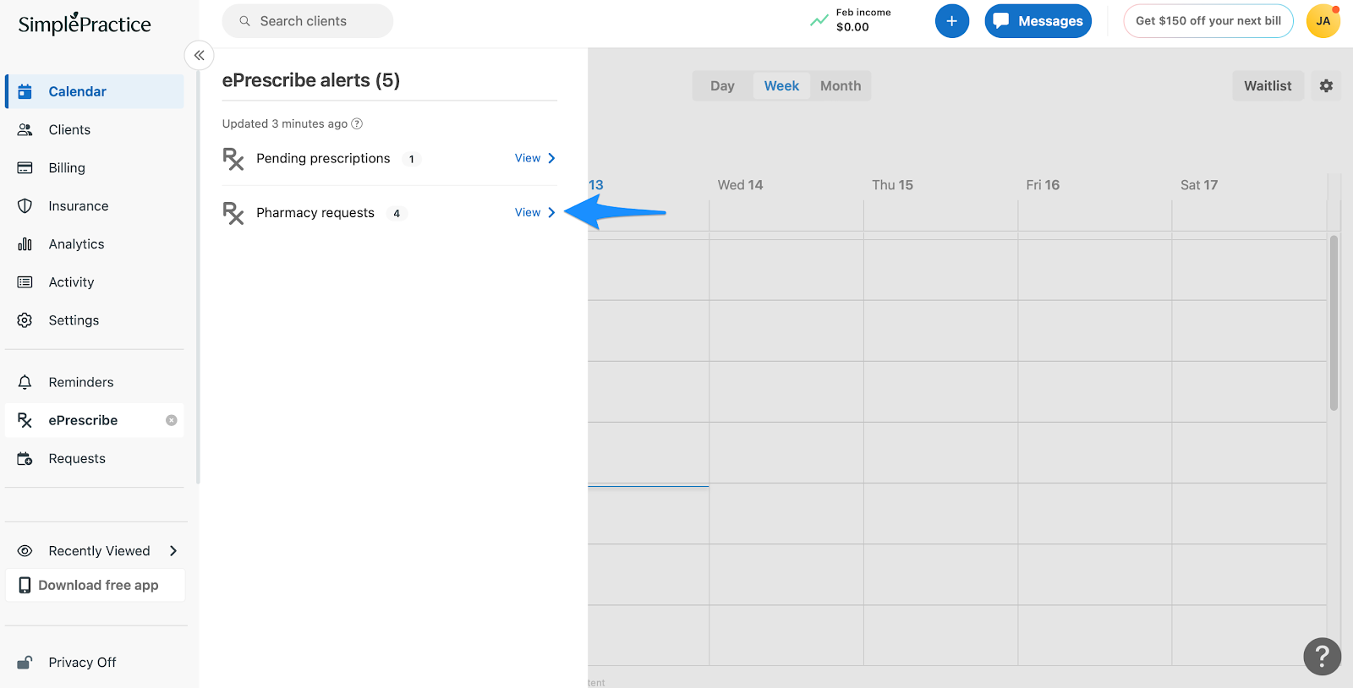Click the Activity list icon
This screenshot has height=688, width=1353.
(x=25, y=281)
